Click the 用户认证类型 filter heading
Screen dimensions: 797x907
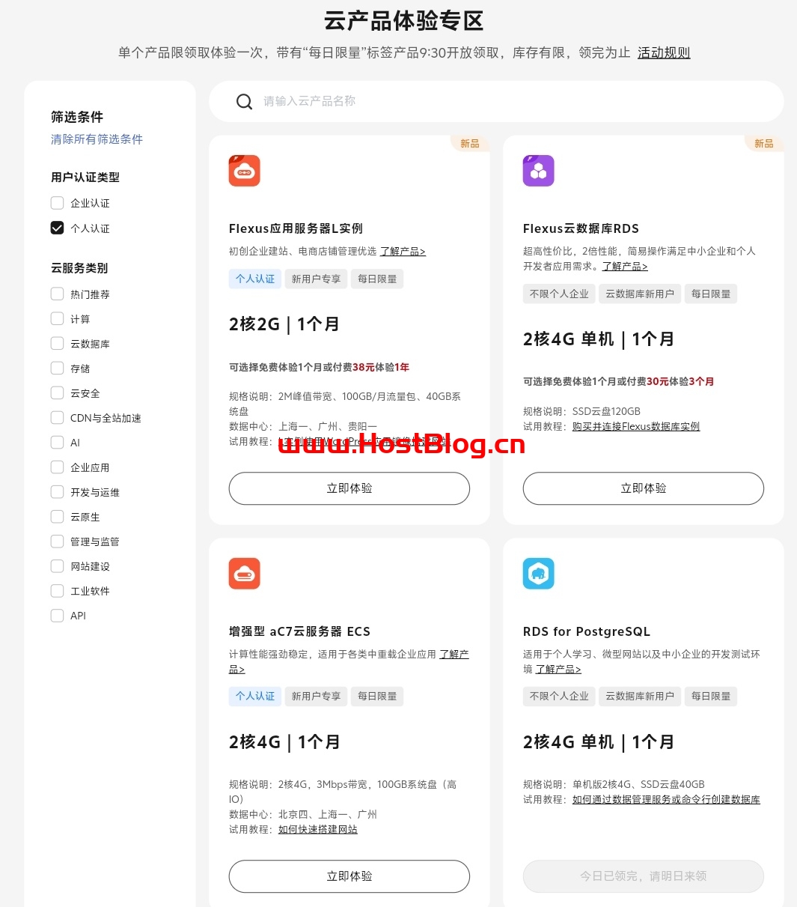85,178
